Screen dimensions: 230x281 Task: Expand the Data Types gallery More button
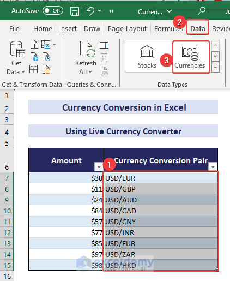coord(215,67)
